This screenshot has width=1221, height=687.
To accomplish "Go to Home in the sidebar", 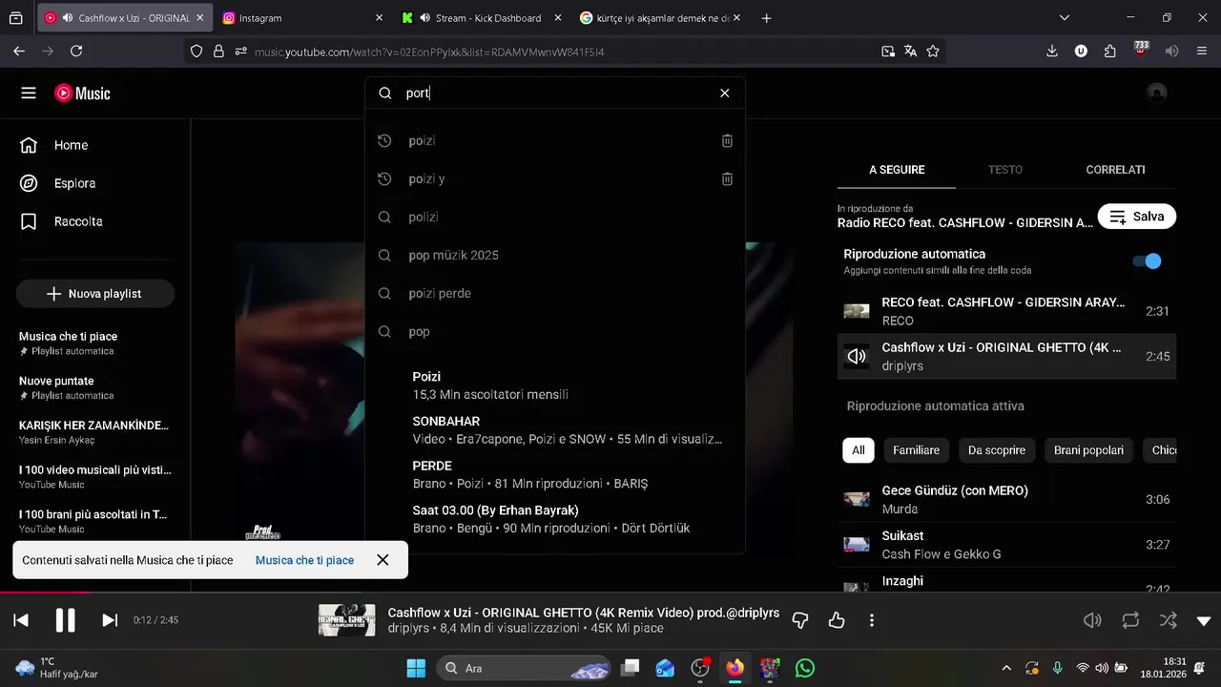I will click(x=95, y=145).
